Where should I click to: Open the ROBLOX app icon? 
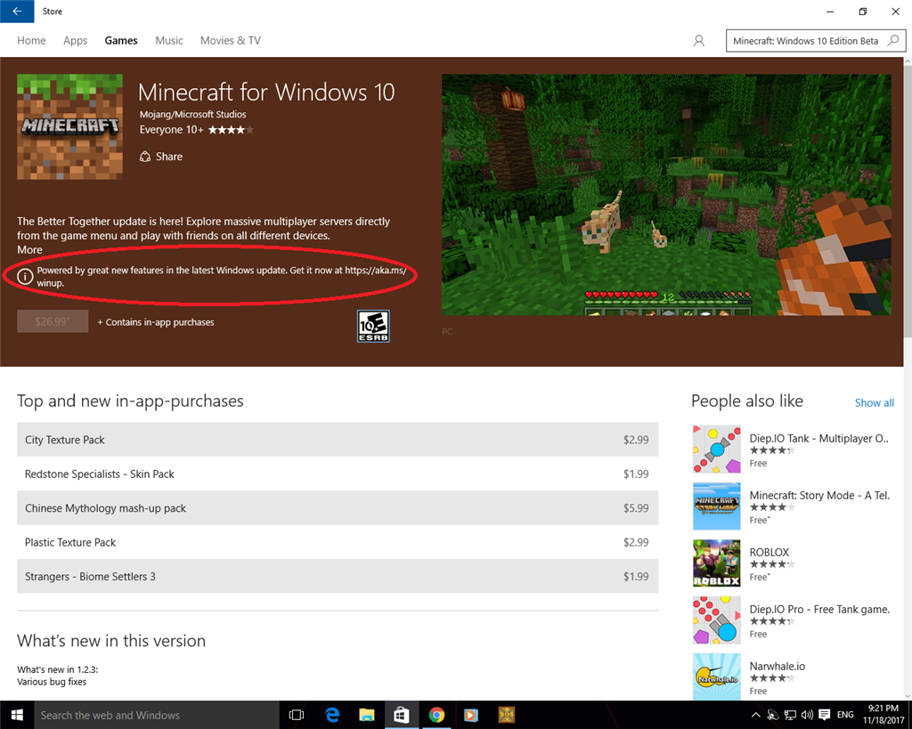tap(717, 563)
